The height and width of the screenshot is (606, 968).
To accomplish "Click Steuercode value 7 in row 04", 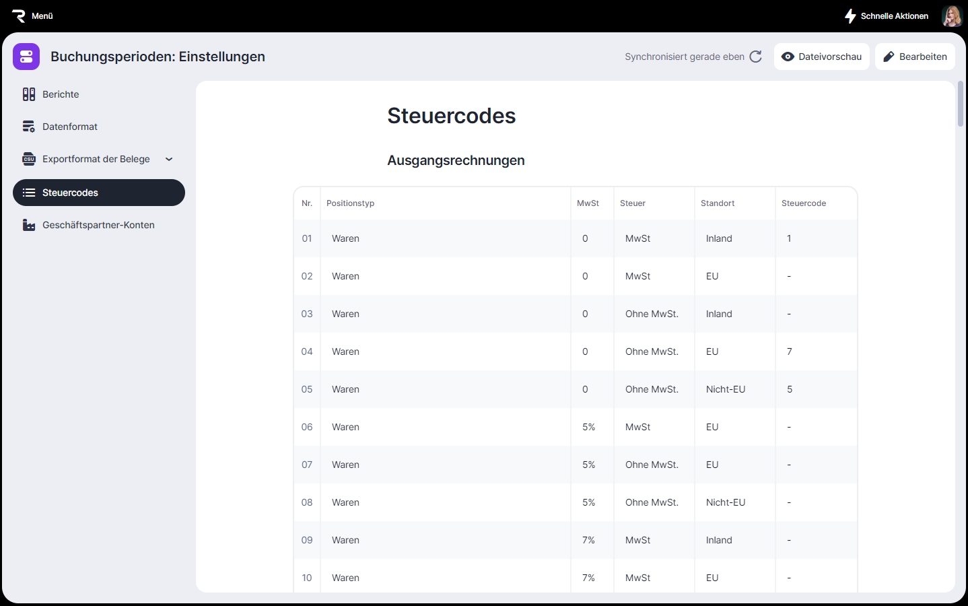I will (790, 352).
